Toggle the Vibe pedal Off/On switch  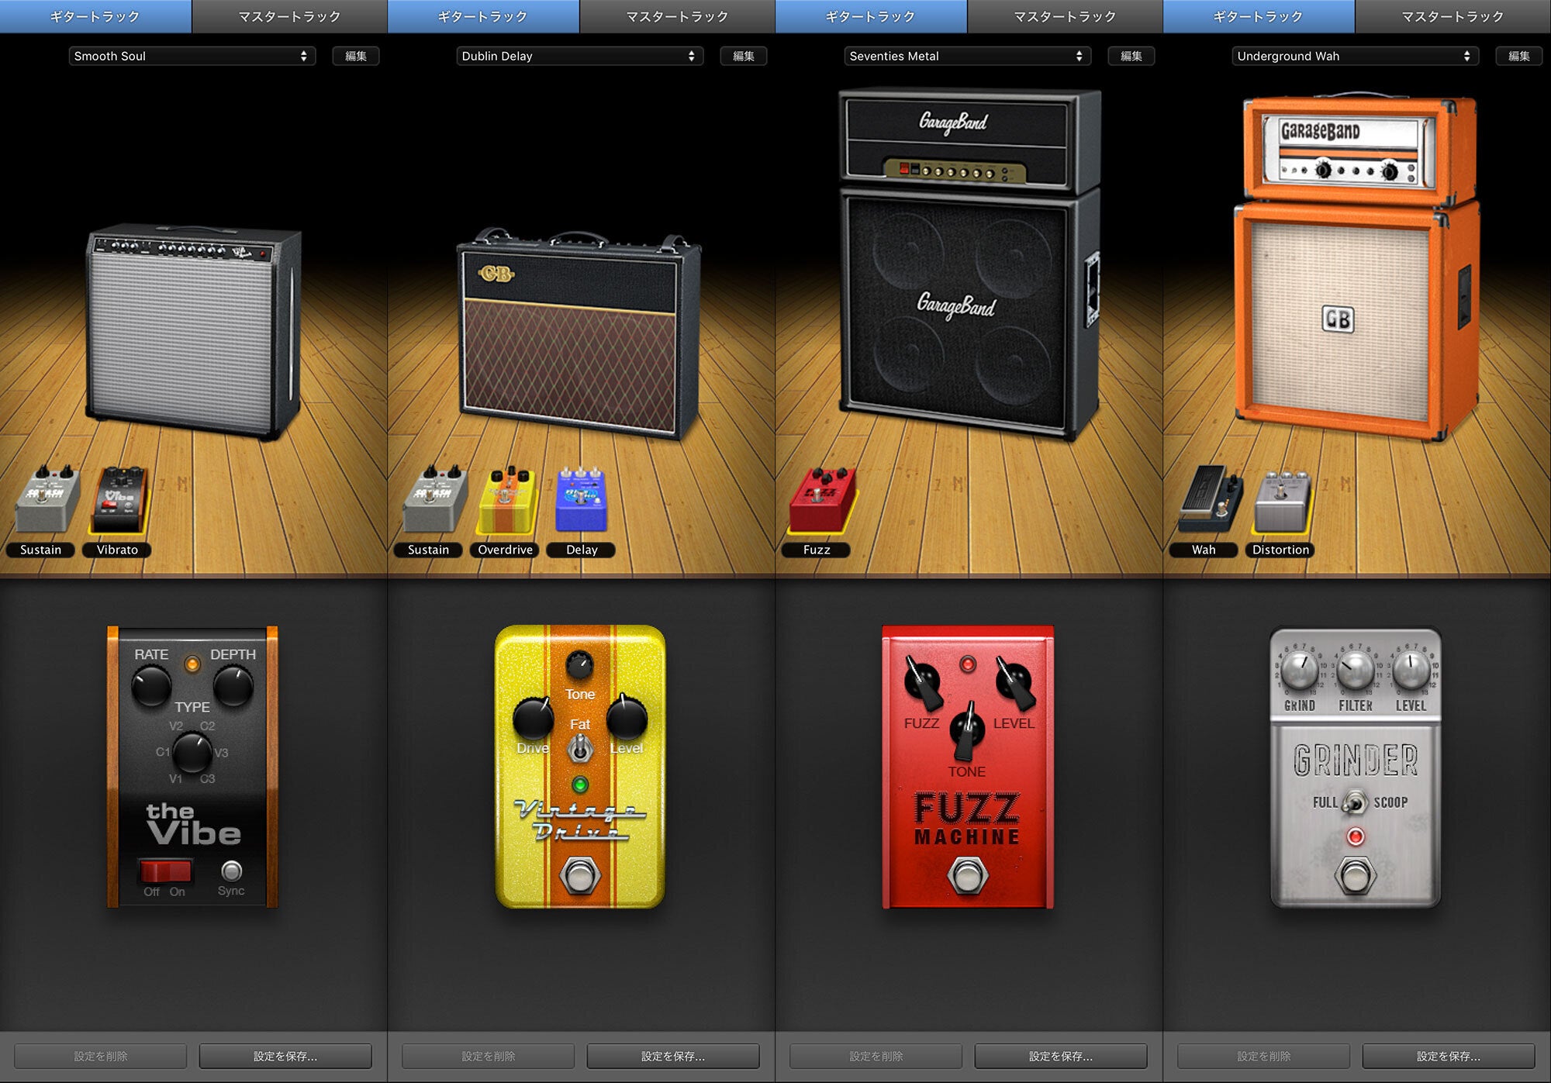pos(165,871)
